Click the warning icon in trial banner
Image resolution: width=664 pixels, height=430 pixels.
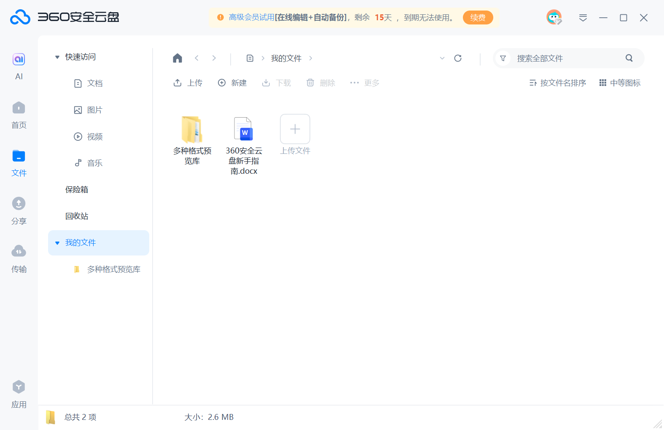coord(220,18)
